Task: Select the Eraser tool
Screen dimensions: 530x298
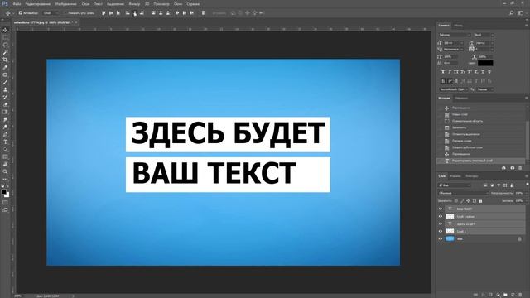Action: (x=5, y=104)
